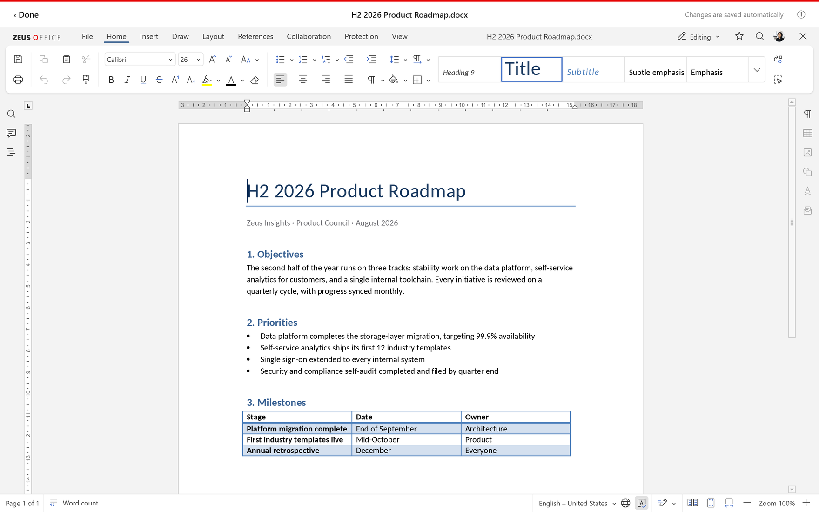Viewport: 819px width, 512px height.
Task: Apply the yellow highlight color
Action: [207, 80]
